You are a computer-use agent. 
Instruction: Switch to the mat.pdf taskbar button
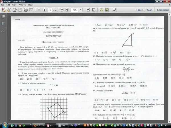(50, 125)
